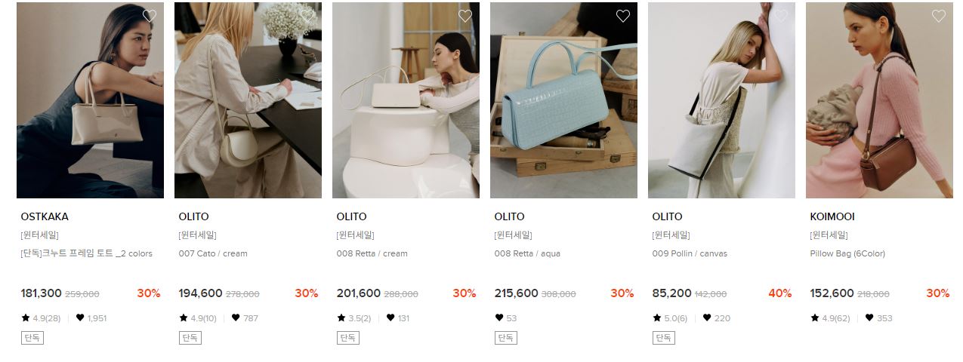Toggle wishlist heart on 008 Retta cream photo
Screen dimensions: 963x362
click(465, 16)
